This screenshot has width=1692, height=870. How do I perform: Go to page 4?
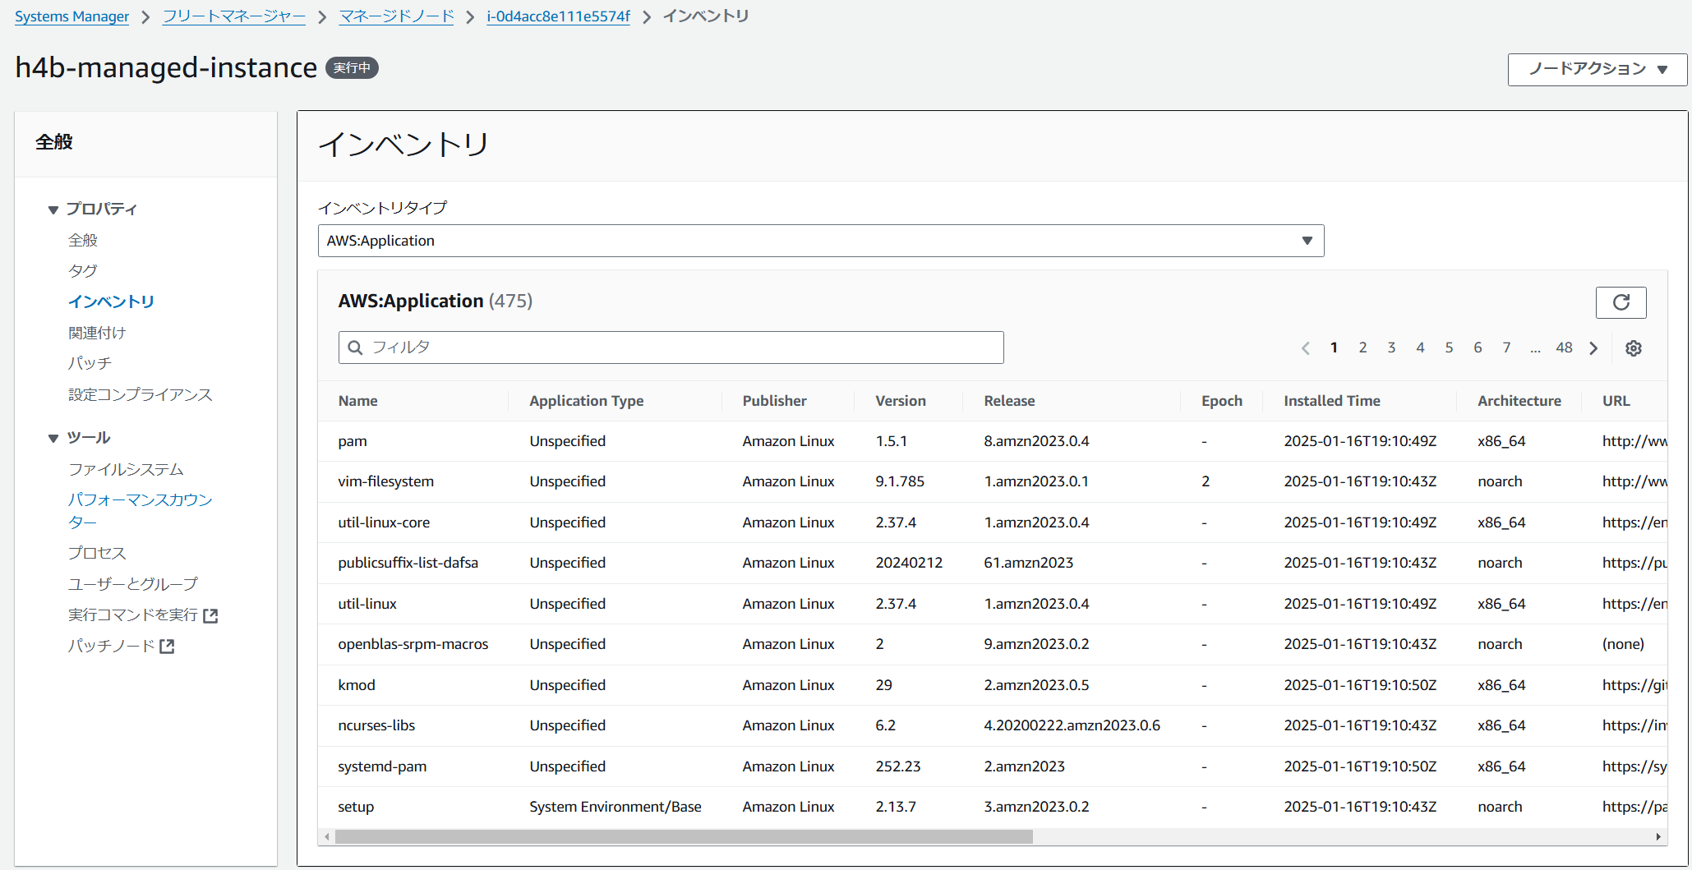click(1420, 348)
